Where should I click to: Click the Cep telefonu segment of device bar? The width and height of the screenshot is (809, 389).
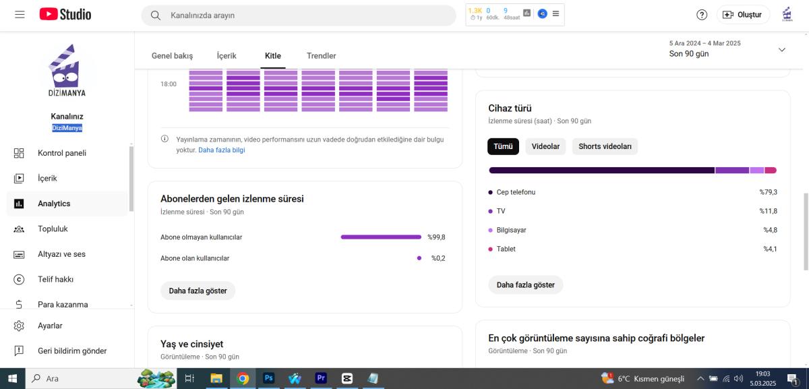coord(601,171)
